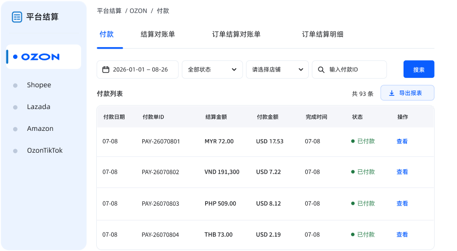
Task: Open the 全部状态 status dropdown
Action: (x=212, y=70)
